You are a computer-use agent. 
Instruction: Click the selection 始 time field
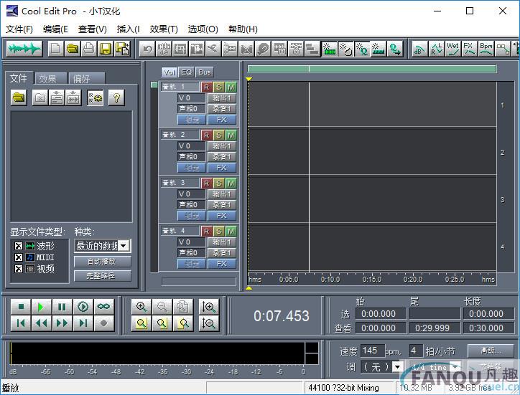point(381,313)
